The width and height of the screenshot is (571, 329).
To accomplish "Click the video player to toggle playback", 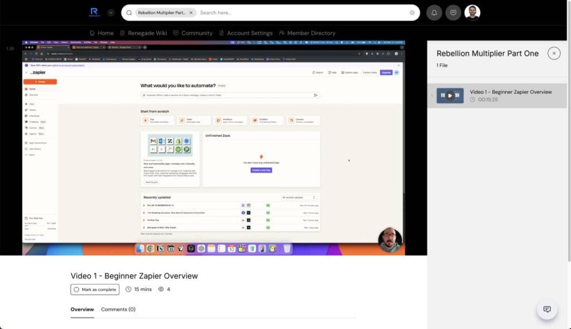I will [214, 148].
